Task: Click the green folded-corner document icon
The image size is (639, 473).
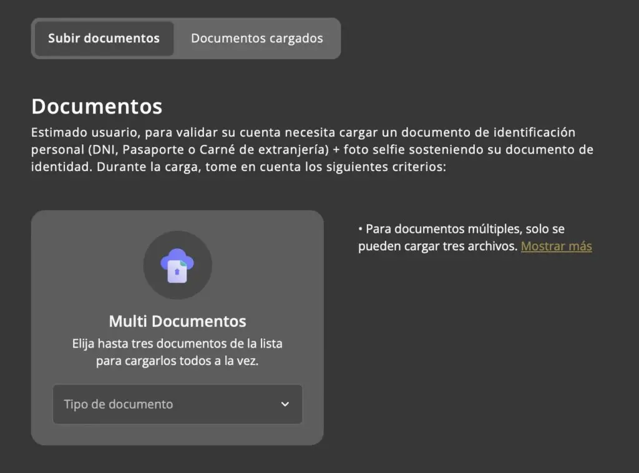Action: point(183,263)
